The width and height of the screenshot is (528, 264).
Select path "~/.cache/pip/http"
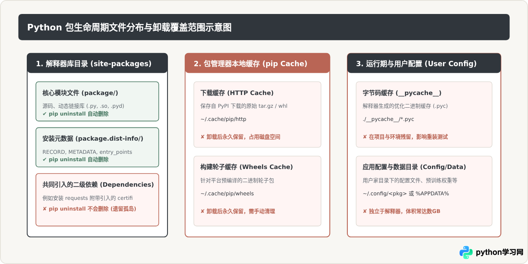(x=223, y=119)
